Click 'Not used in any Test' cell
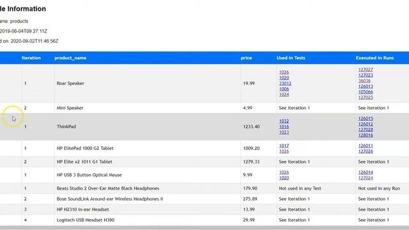The width and height of the screenshot is (409, 230). pyautogui.click(x=316, y=188)
